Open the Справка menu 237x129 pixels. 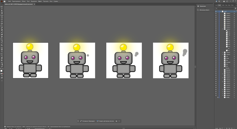pos(56,1)
